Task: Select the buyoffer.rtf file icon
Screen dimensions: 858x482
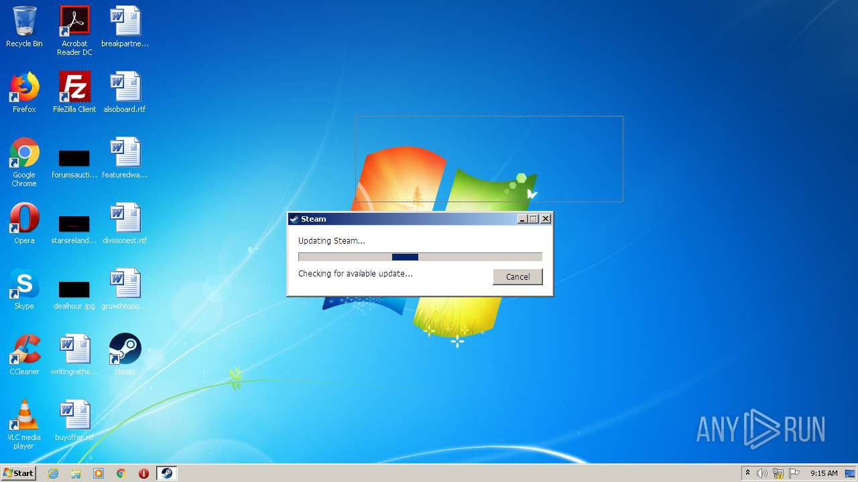Action: (x=74, y=420)
